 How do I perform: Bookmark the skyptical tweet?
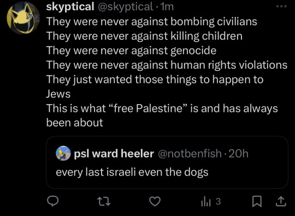click(x=257, y=201)
